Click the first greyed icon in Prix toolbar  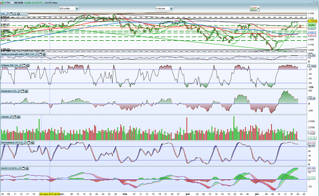[x=22, y=14]
